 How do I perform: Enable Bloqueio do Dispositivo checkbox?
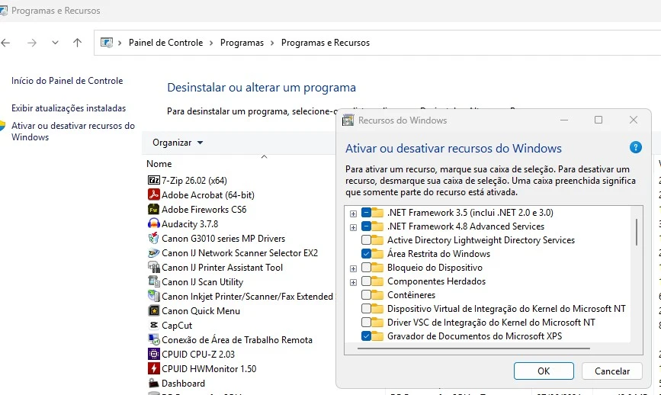tap(366, 268)
